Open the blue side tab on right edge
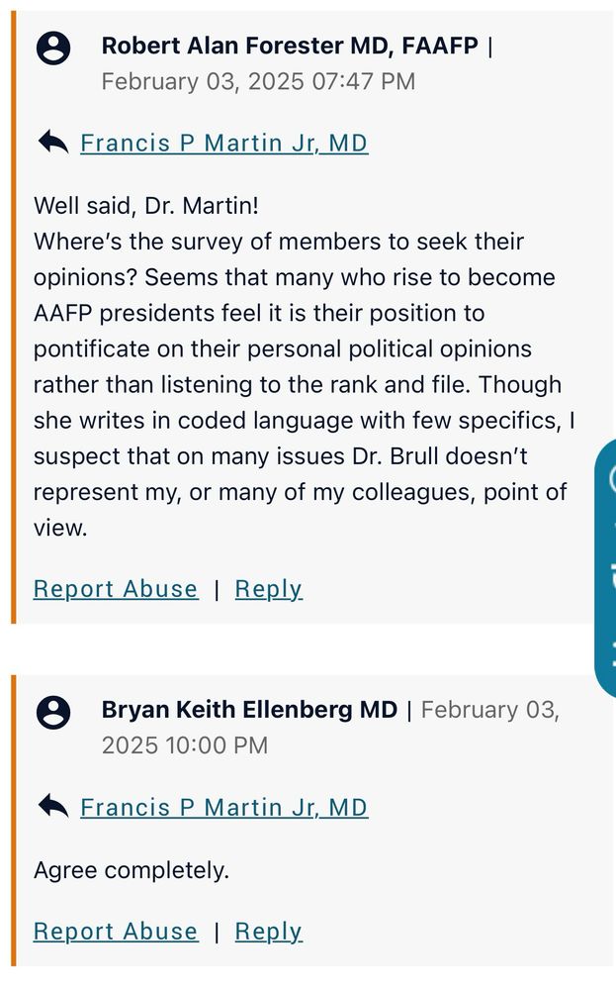Image resolution: width=616 pixels, height=990 pixels. [605, 568]
